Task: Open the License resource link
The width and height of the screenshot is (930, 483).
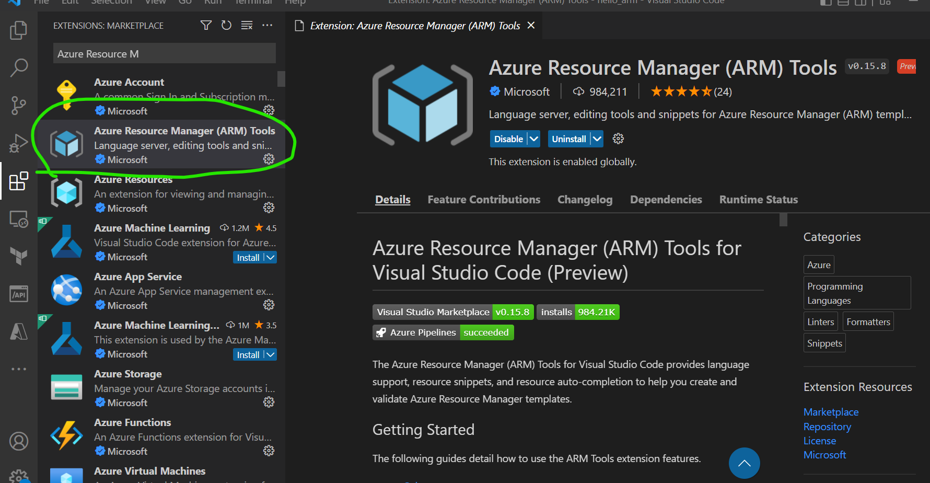Action: pos(820,441)
